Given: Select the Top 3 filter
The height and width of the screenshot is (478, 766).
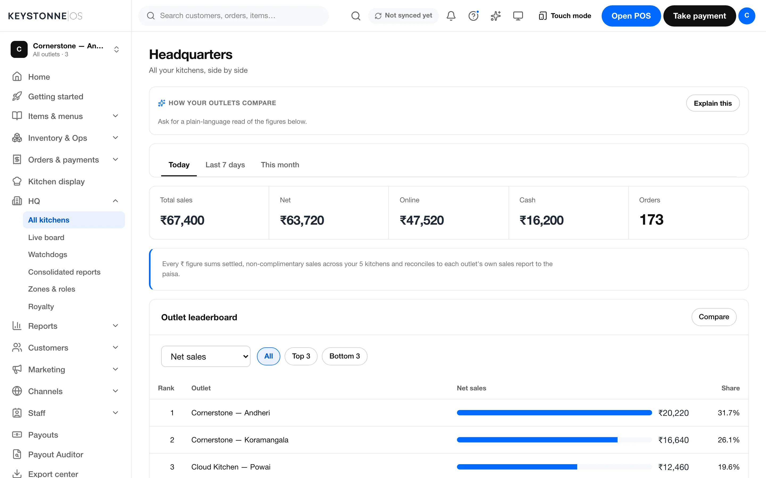Looking at the screenshot, I should (301, 356).
